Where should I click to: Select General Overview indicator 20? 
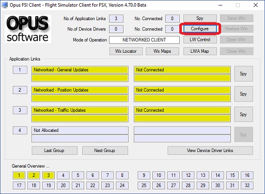coord(63,186)
